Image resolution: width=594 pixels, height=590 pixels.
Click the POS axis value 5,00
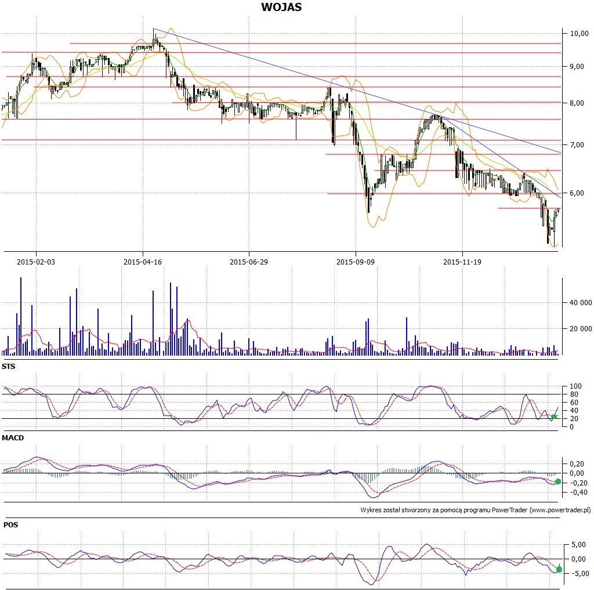578,545
